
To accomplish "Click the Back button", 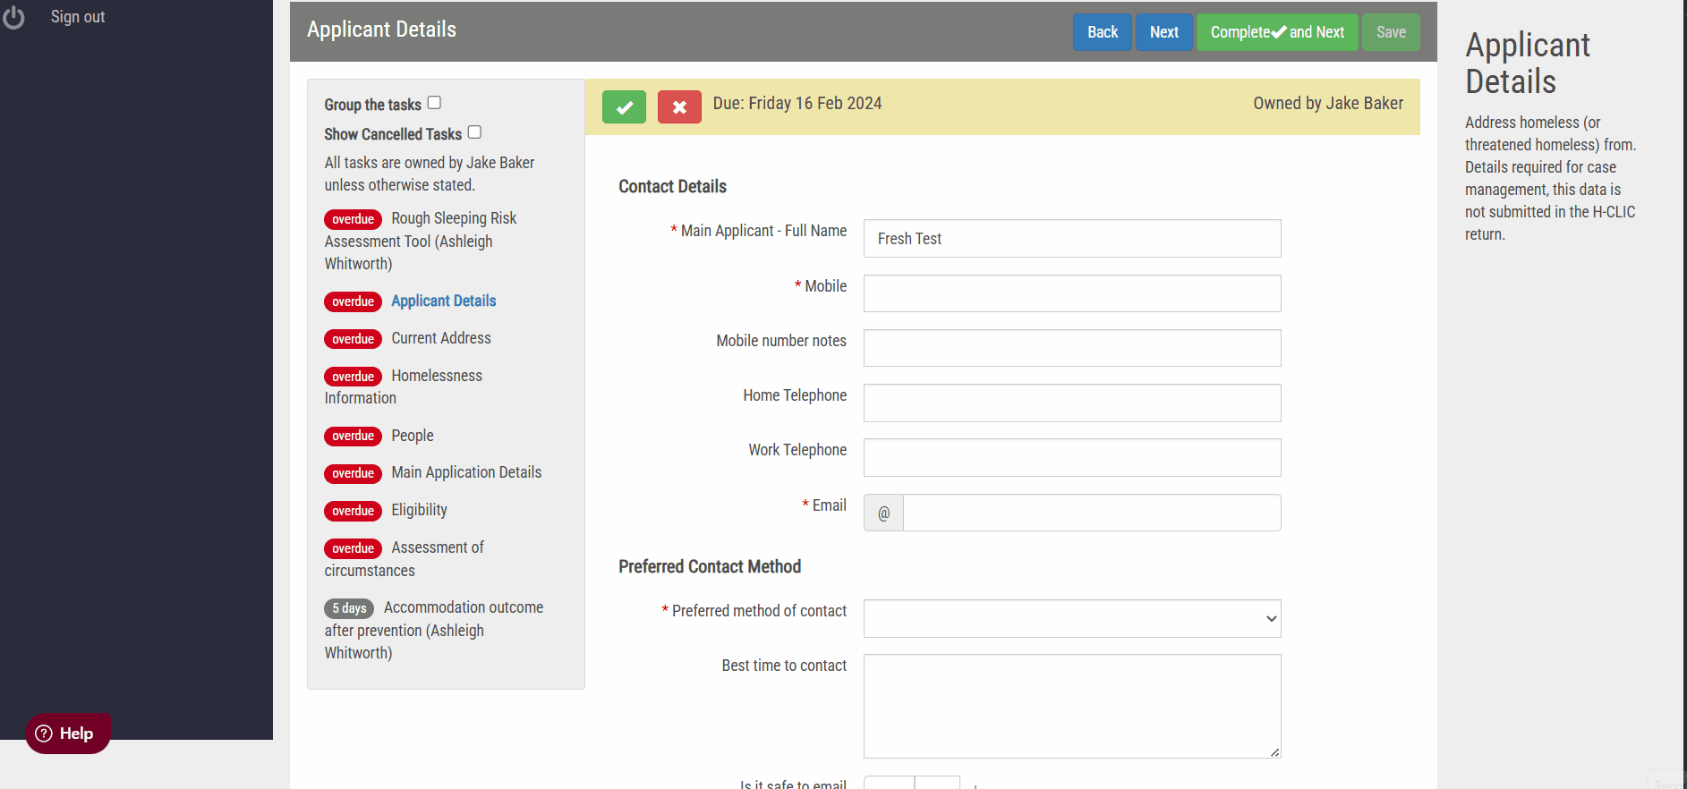I will point(1103,32).
